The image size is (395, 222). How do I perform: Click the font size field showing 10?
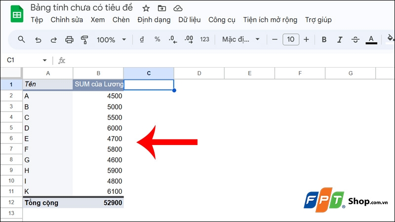click(291, 39)
